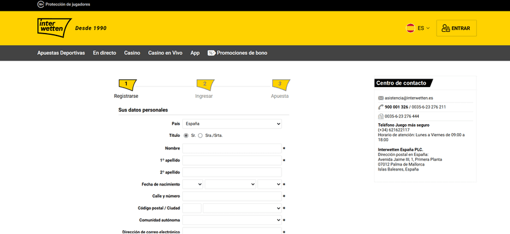This screenshot has height=234, width=510.
Task: Open the birth month dropdown
Action: (x=230, y=184)
